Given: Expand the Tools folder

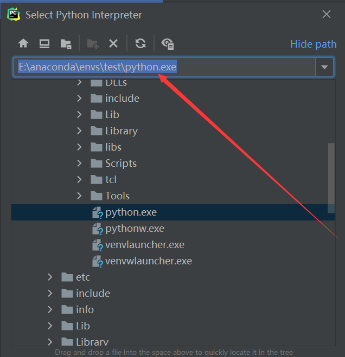Looking at the screenshot, I should [79, 196].
